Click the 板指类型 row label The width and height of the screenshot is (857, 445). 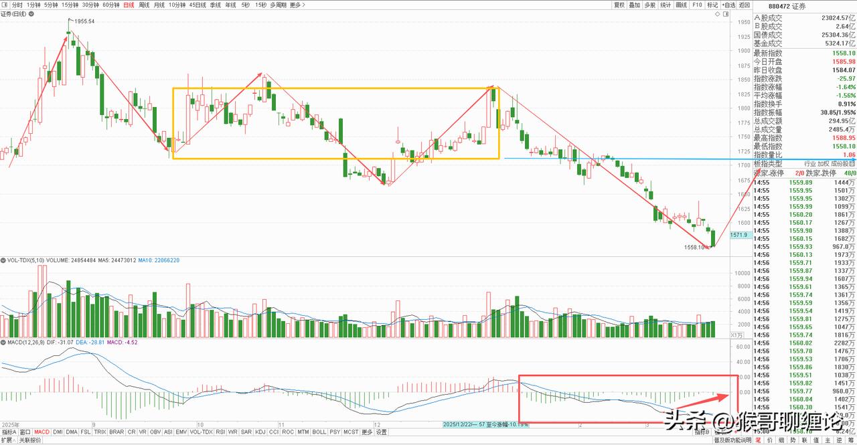coord(767,163)
